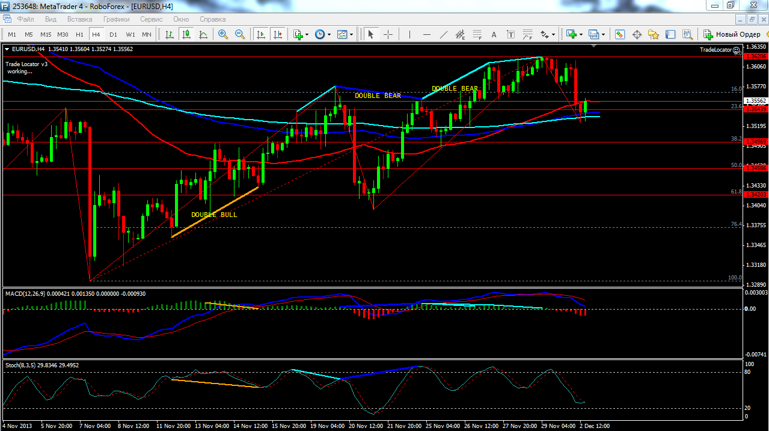
Task: Draw a vertical line tool
Action: click(x=409, y=34)
